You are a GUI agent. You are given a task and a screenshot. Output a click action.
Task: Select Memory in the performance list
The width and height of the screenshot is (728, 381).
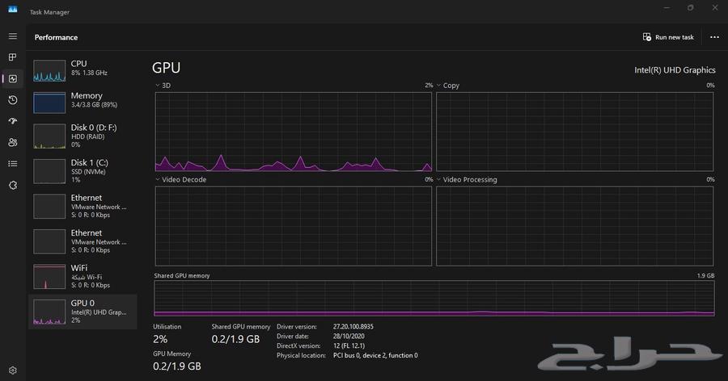[82, 102]
